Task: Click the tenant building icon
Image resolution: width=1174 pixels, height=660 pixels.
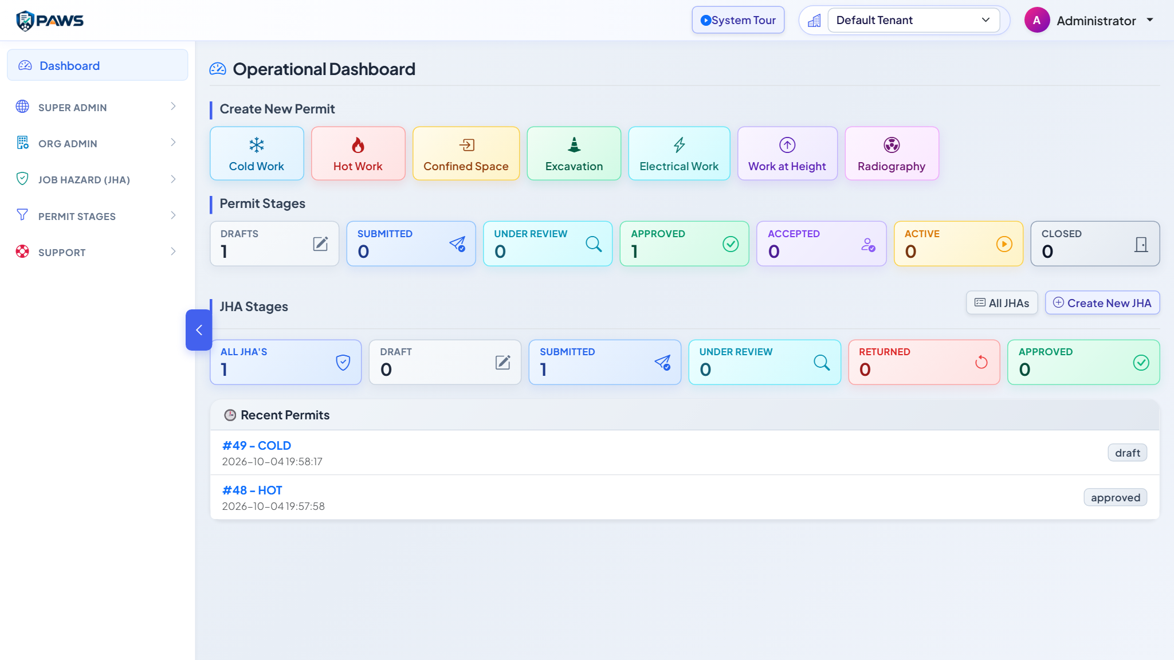Action: pos(814,21)
